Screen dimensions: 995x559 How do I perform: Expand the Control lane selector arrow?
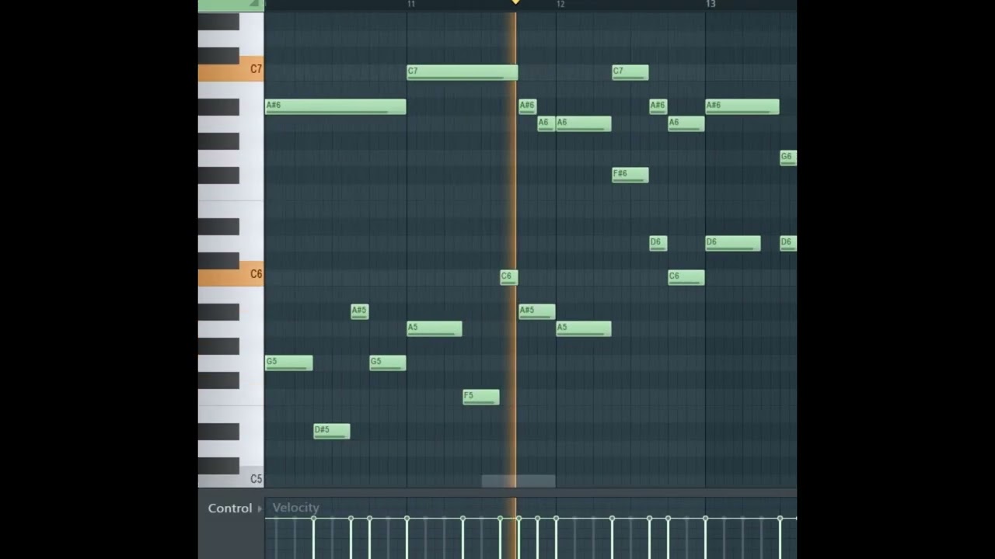tap(260, 509)
